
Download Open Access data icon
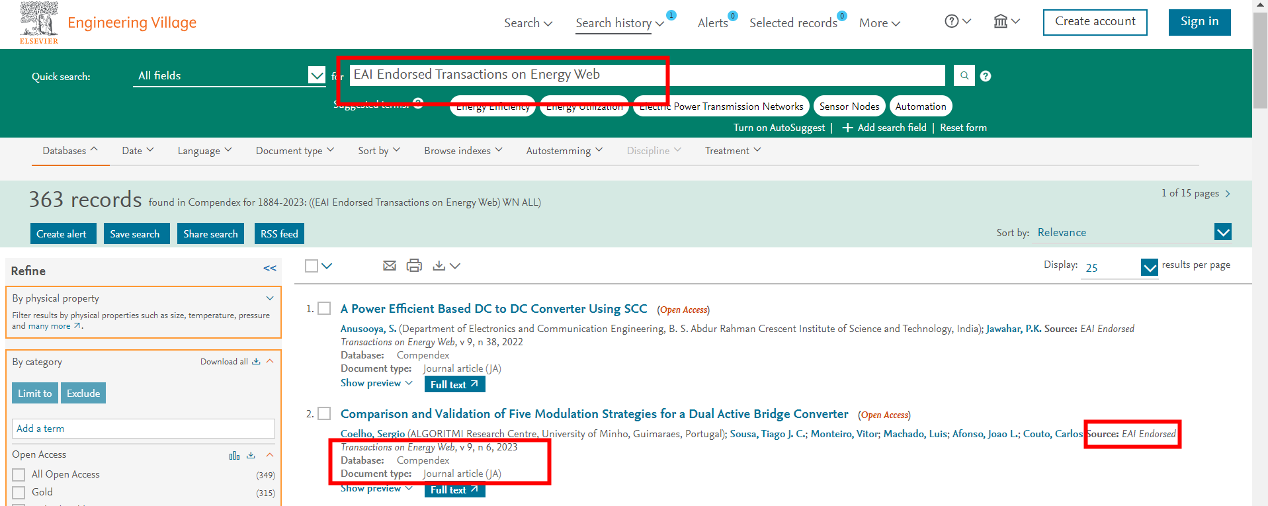(x=251, y=455)
